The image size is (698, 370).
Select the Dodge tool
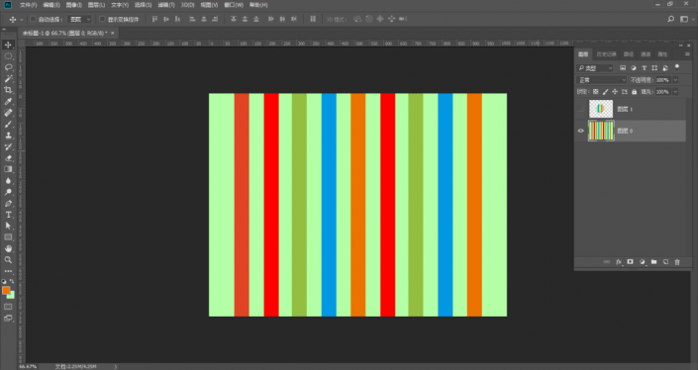[8, 192]
